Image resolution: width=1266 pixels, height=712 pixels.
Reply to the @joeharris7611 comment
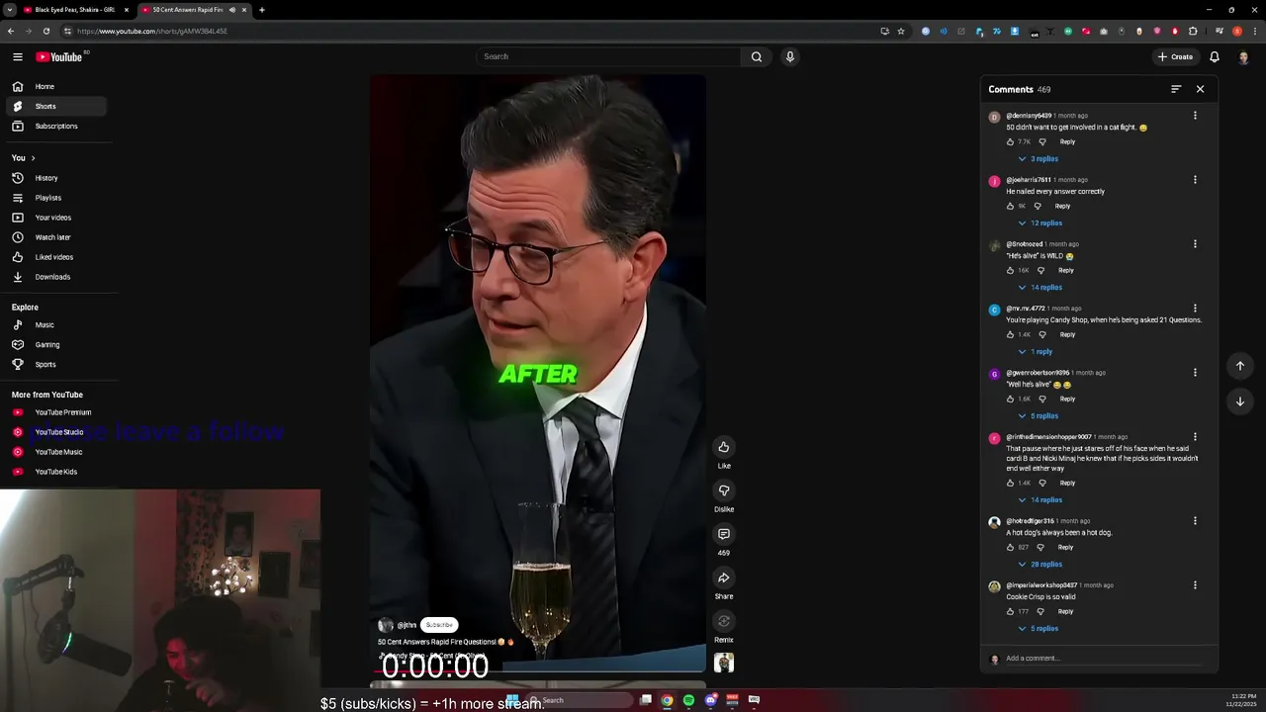point(1062,206)
